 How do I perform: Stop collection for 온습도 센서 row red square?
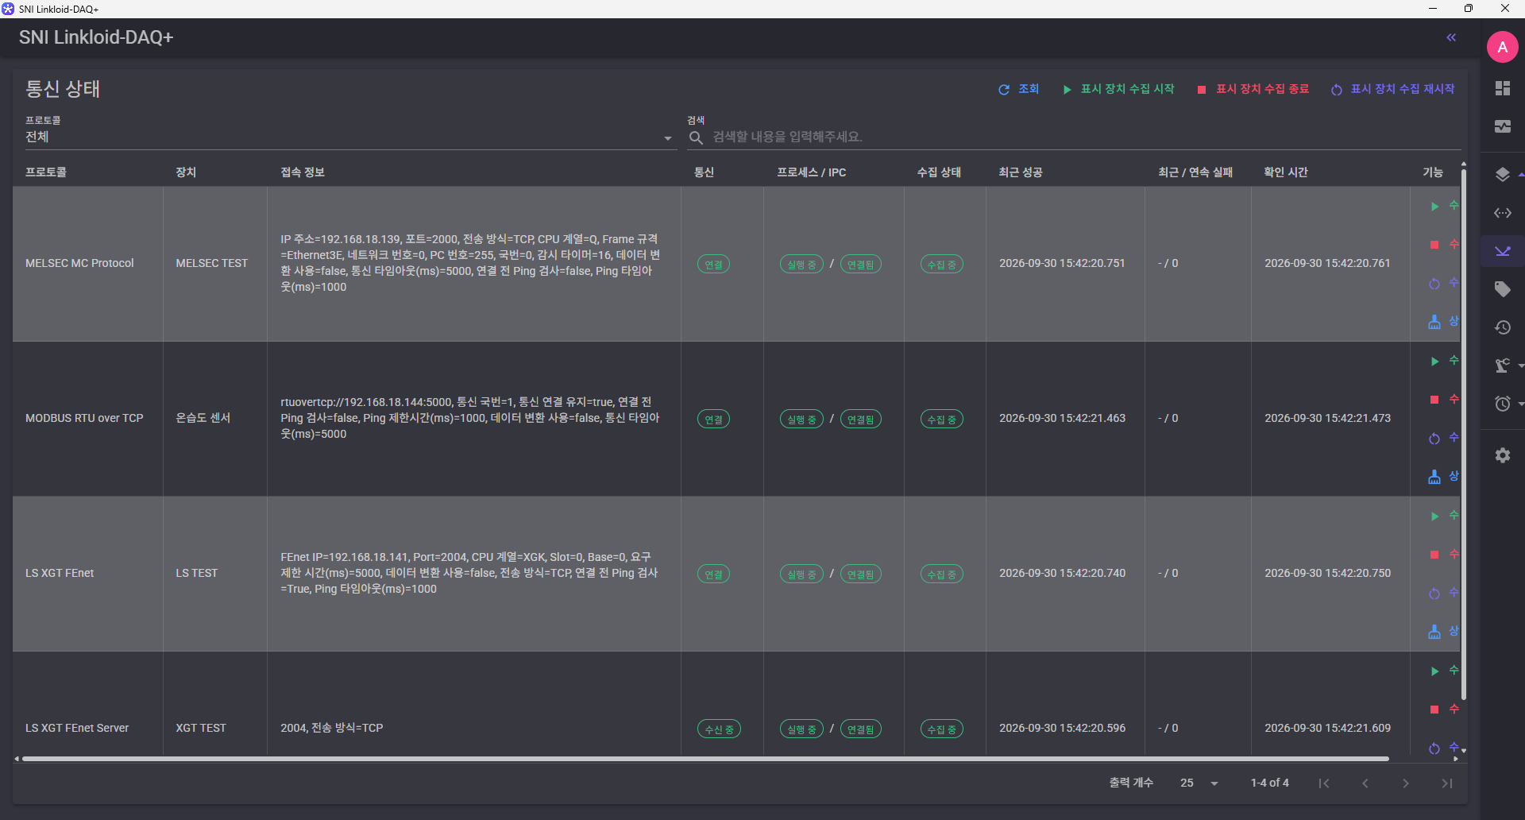1434,400
